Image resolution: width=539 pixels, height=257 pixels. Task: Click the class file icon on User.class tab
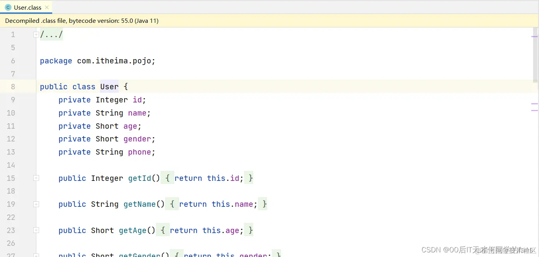pyautogui.click(x=8, y=7)
